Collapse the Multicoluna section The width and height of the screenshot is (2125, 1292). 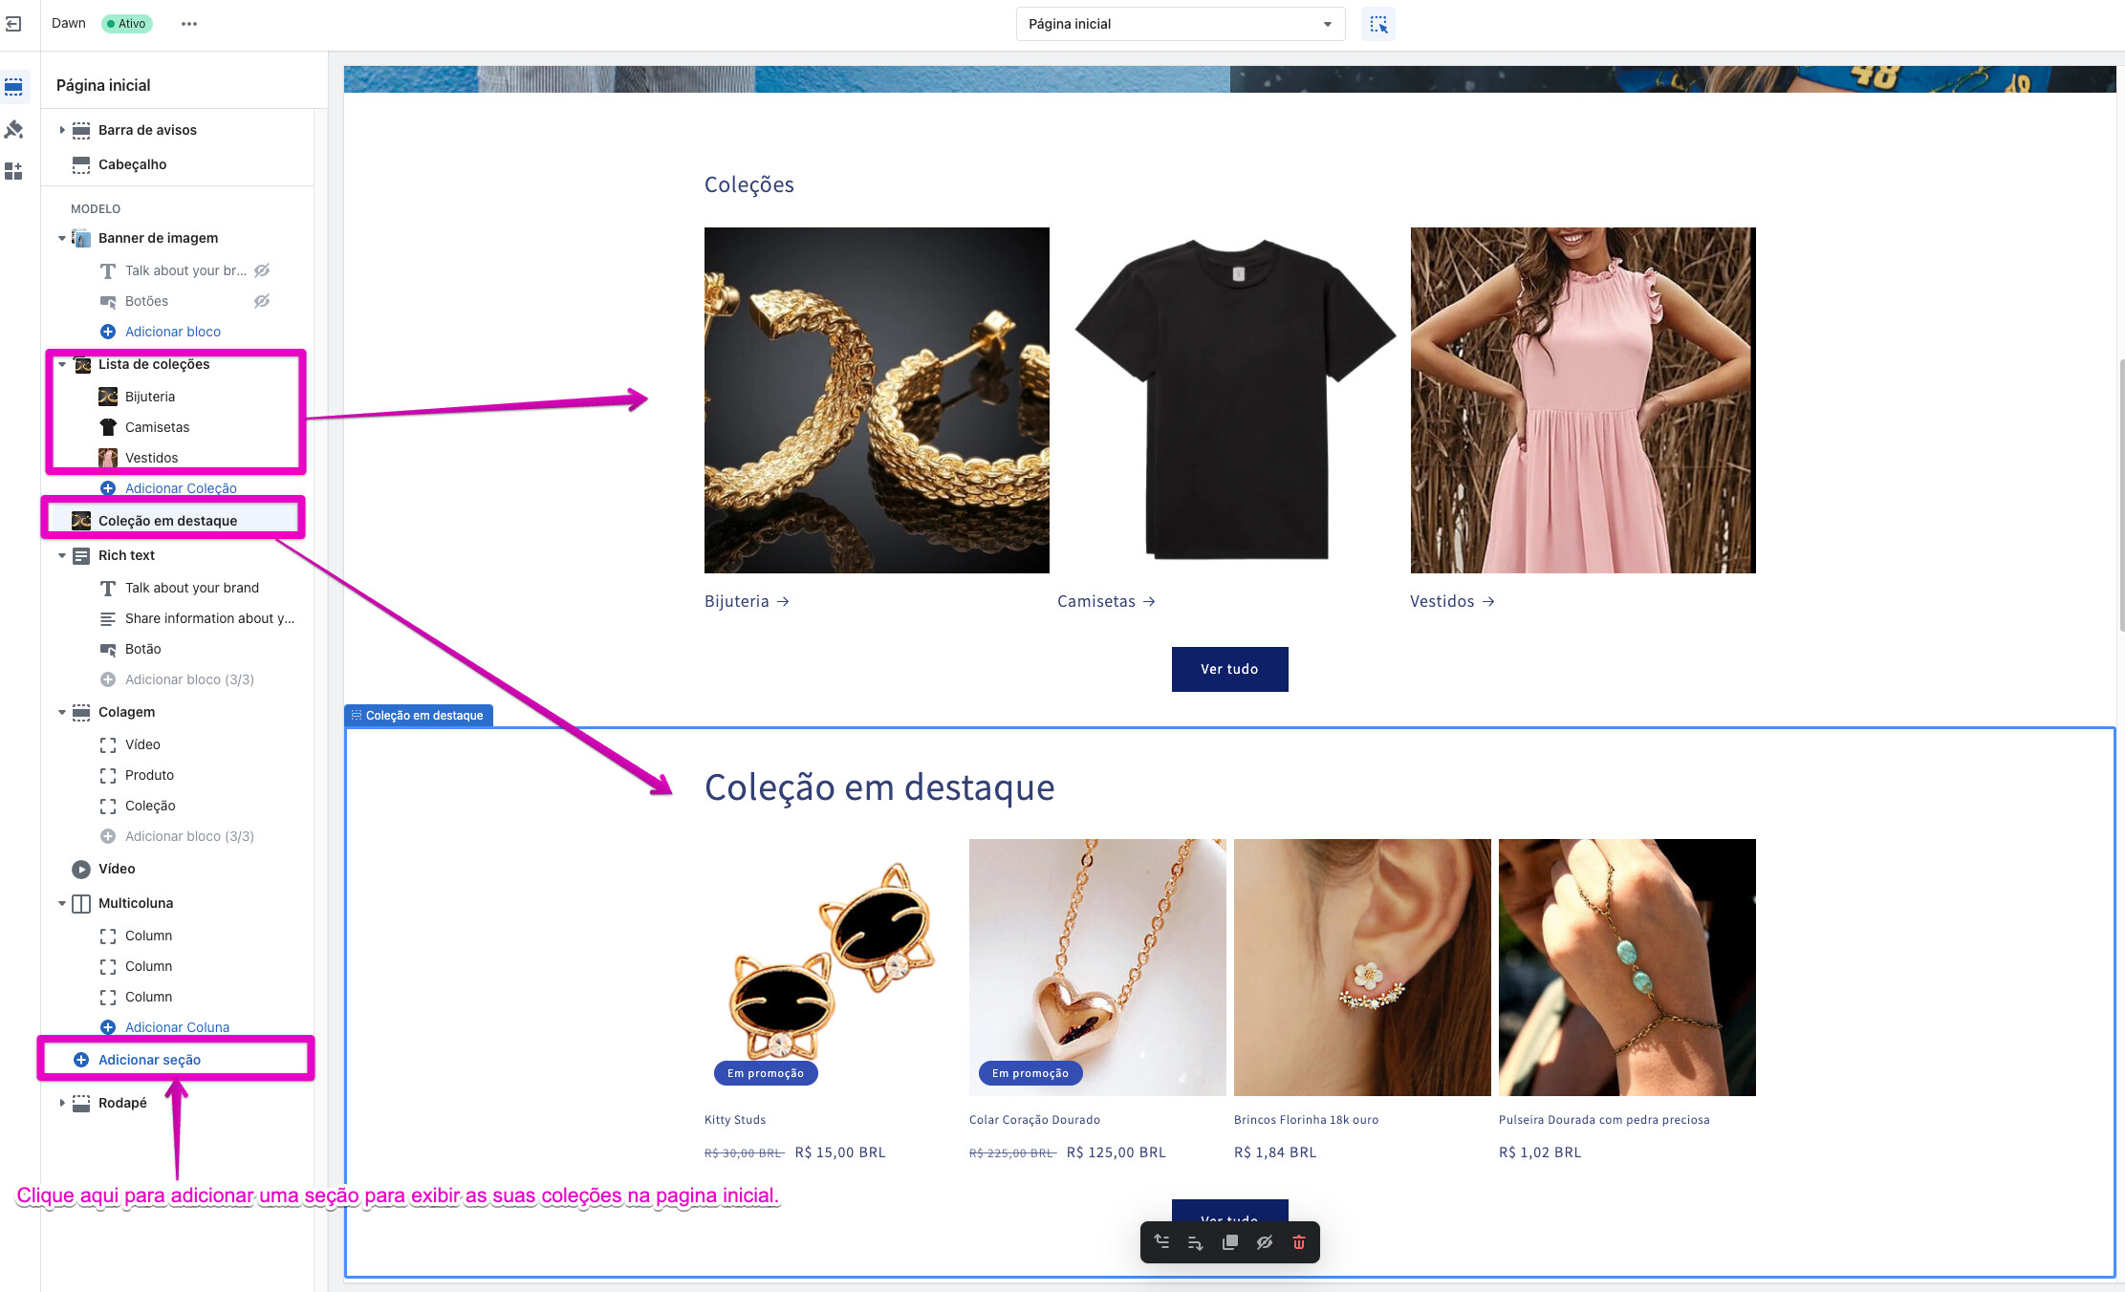click(62, 903)
